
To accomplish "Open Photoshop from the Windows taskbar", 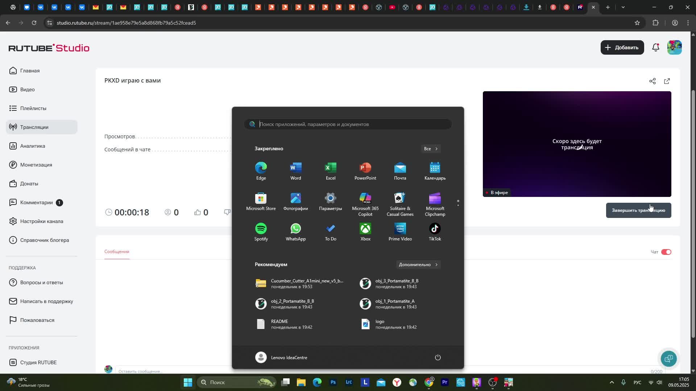I will point(333,382).
